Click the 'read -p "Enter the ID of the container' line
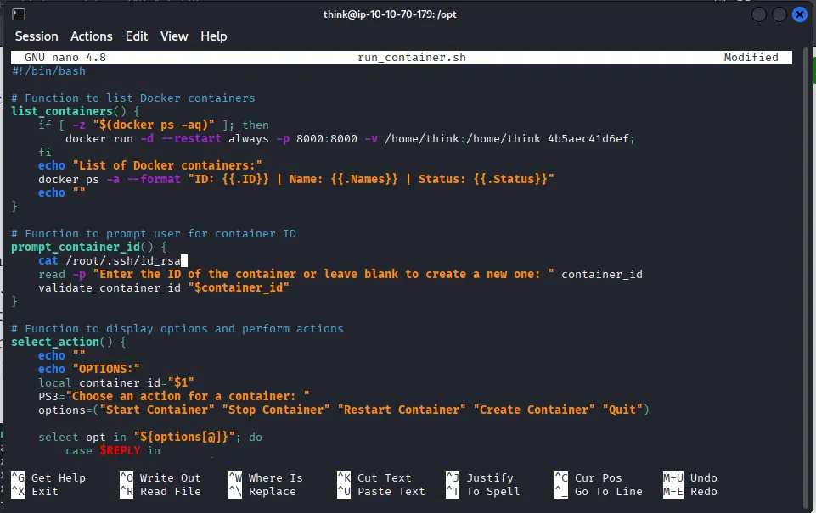 tap(340, 274)
